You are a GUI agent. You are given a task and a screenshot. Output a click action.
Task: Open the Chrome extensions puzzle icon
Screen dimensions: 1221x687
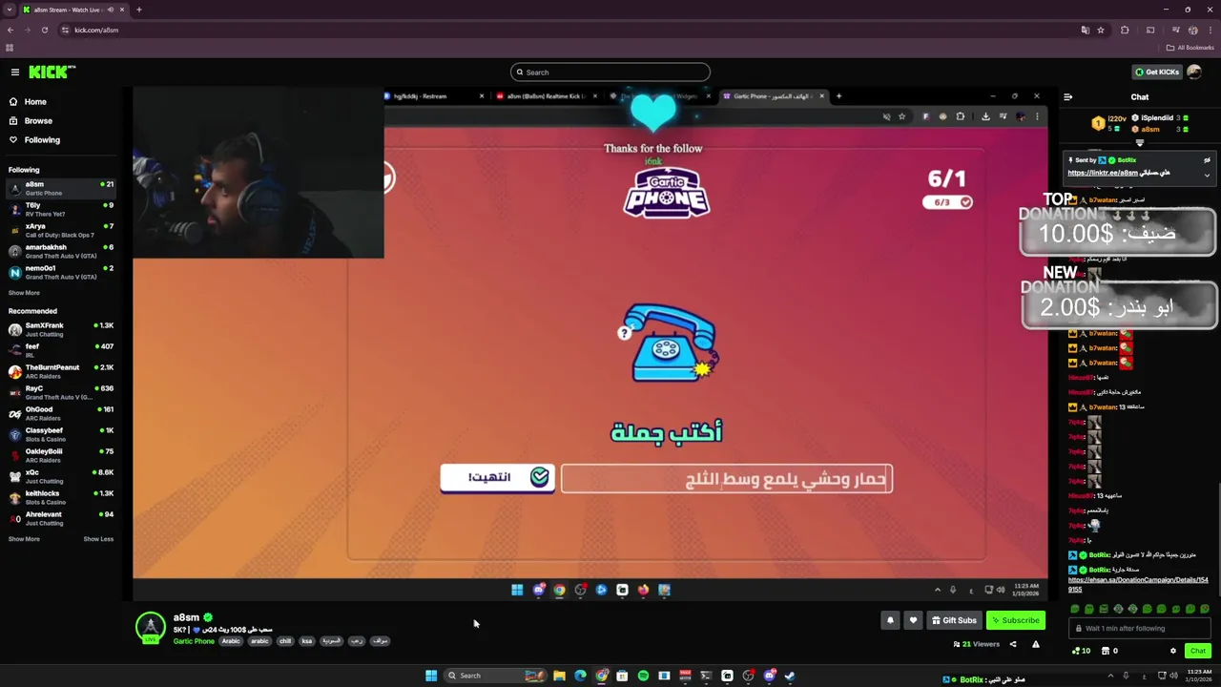[1125, 30]
